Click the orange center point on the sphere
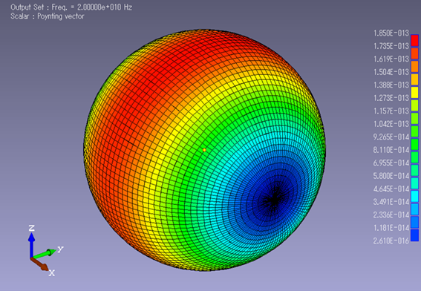421x291 pixels. (x=204, y=150)
